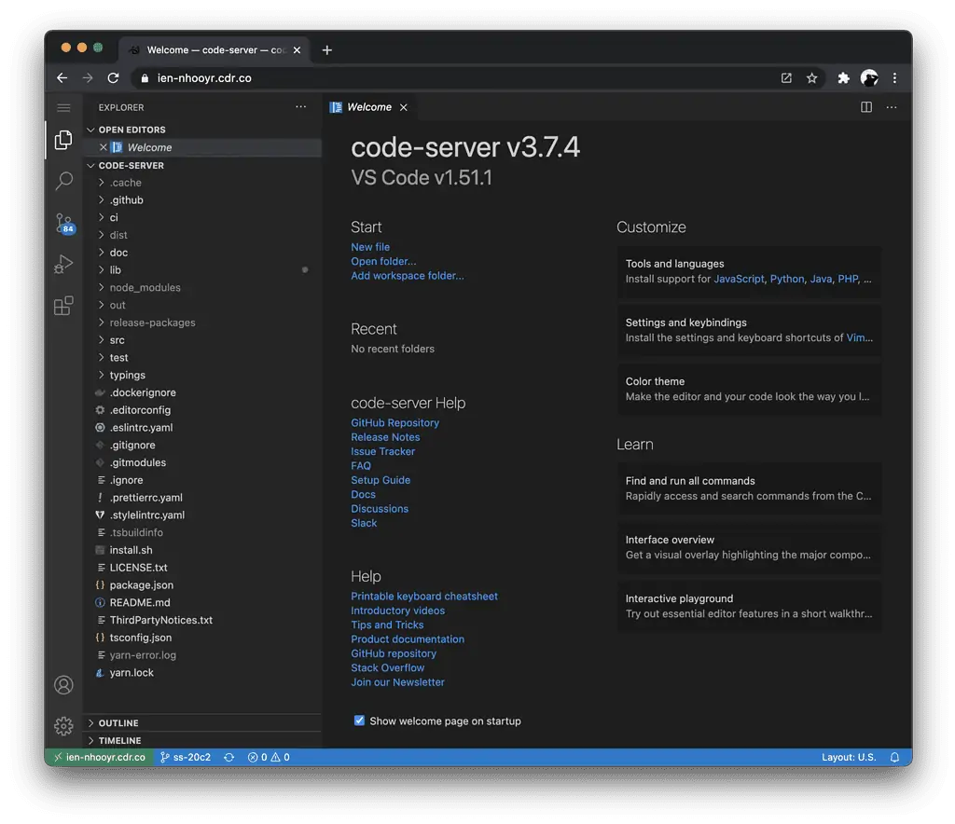Open the Accounts icon near the bottom
Image resolution: width=955 pixels, height=824 pixels.
point(63,684)
